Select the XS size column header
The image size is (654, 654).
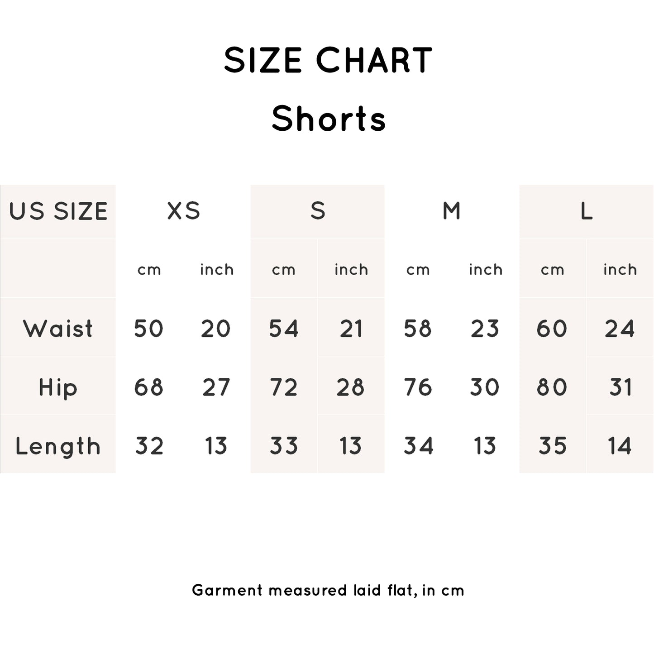point(183,211)
